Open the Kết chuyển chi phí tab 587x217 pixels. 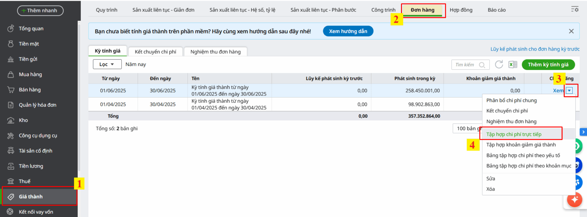click(155, 52)
